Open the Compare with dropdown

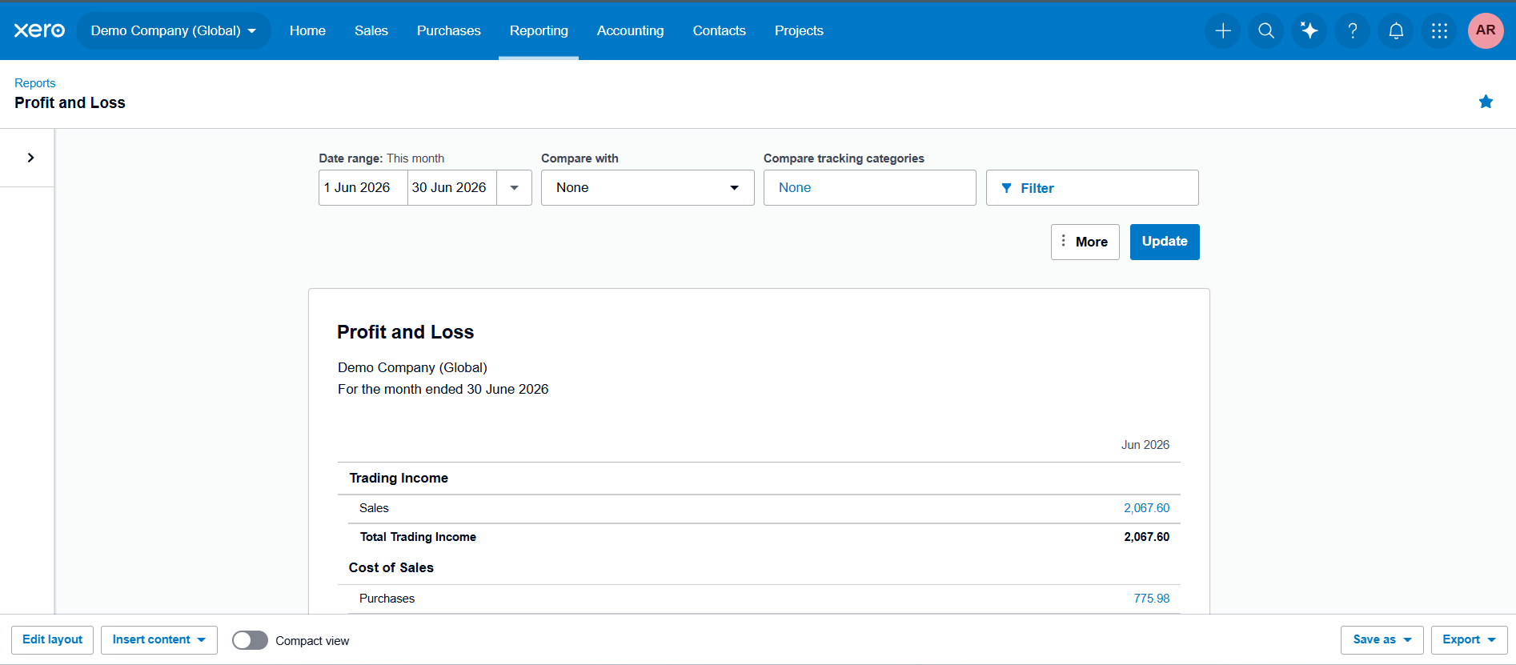click(648, 187)
